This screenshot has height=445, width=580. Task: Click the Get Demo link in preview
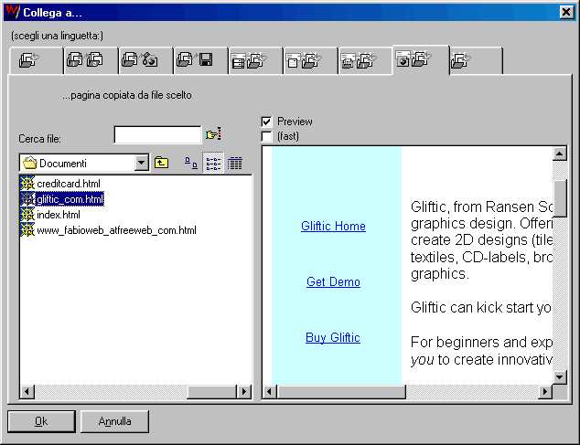333,282
